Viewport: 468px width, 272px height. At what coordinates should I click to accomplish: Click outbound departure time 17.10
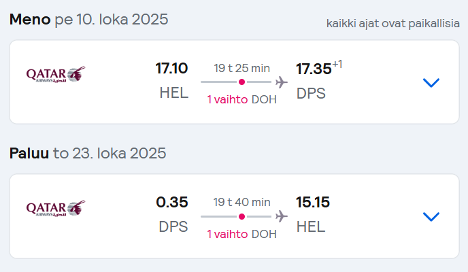pyautogui.click(x=171, y=68)
